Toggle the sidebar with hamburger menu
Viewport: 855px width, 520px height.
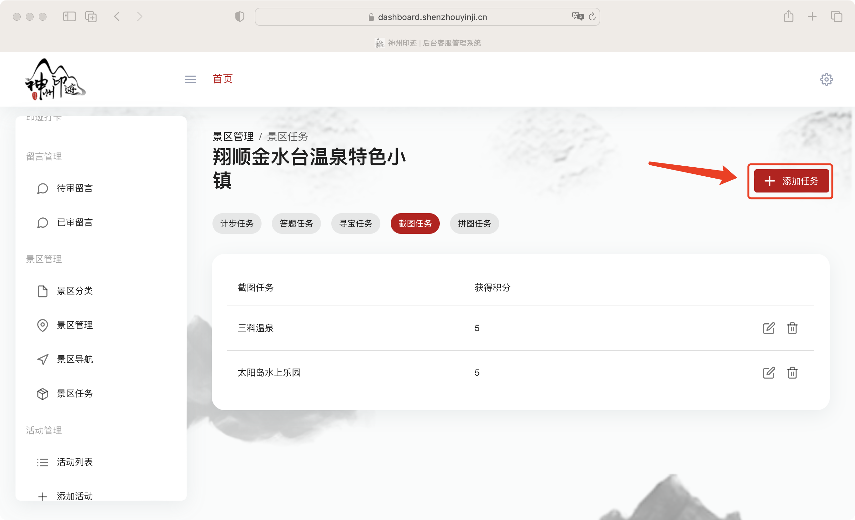coord(190,79)
